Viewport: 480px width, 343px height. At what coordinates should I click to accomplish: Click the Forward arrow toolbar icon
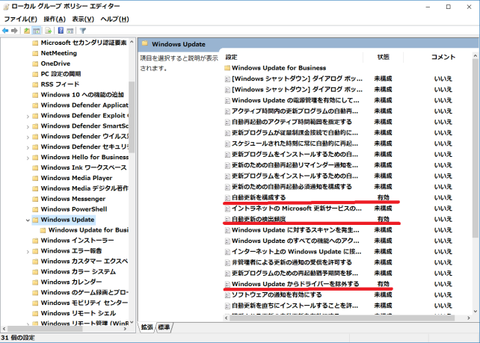pyautogui.click(x=14, y=31)
